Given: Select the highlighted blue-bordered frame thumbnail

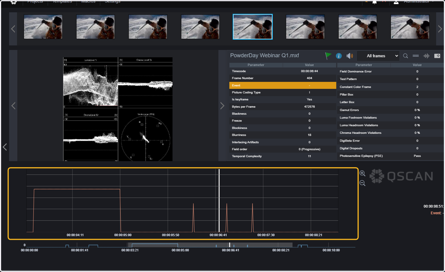Looking at the screenshot, I should [x=253, y=27].
